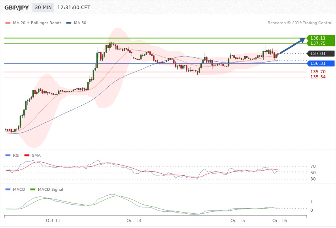This screenshot has height=228, width=336.
Task: Open the GBP/JPY symbol title
Action: pyautogui.click(x=17, y=8)
